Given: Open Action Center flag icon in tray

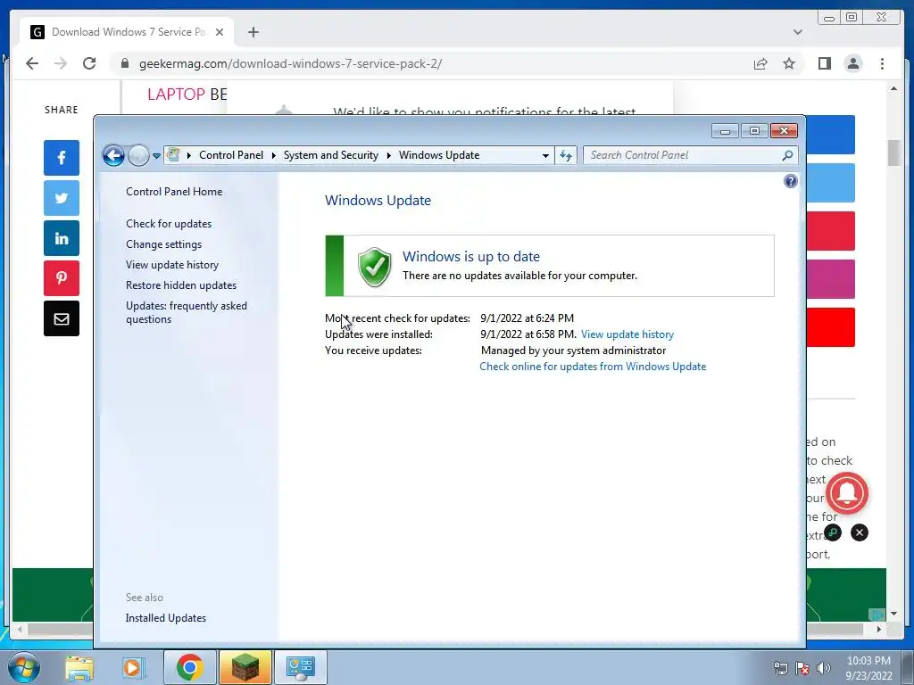Looking at the screenshot, I should point(802,668).
